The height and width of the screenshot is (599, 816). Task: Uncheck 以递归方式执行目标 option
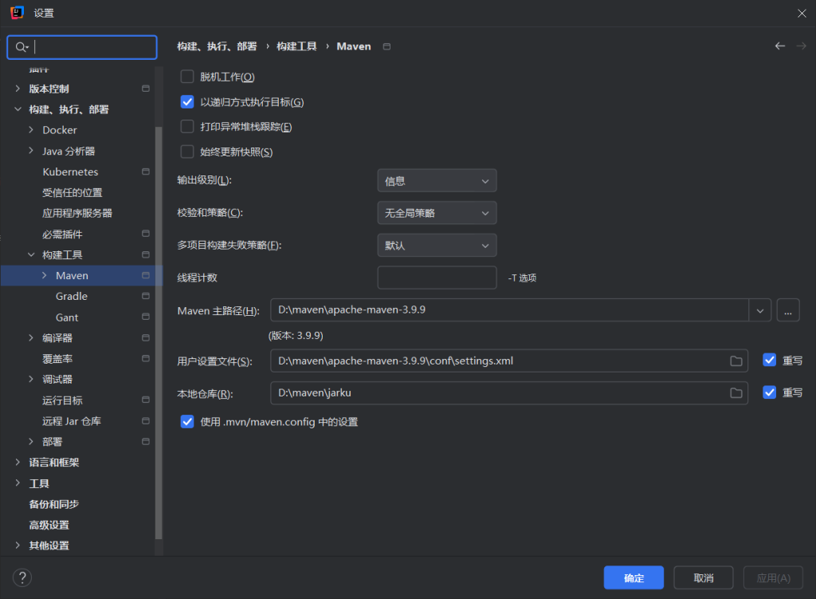pos(187,102)
